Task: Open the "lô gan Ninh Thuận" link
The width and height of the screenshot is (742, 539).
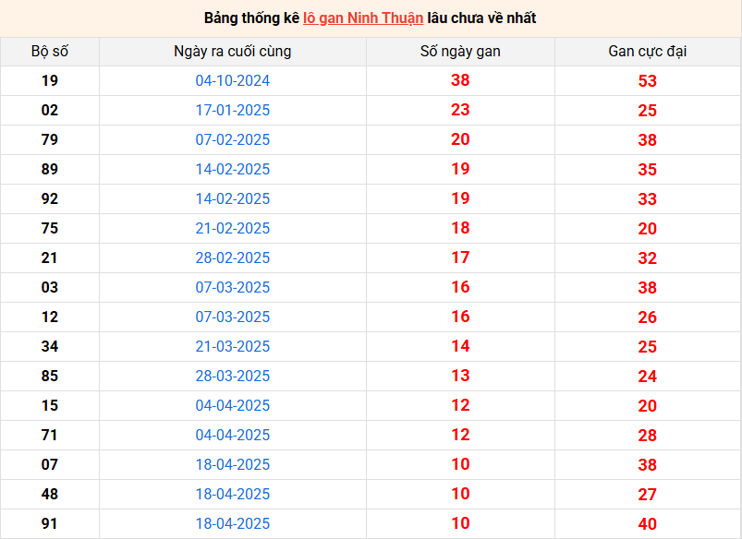Action: (363, 18)
